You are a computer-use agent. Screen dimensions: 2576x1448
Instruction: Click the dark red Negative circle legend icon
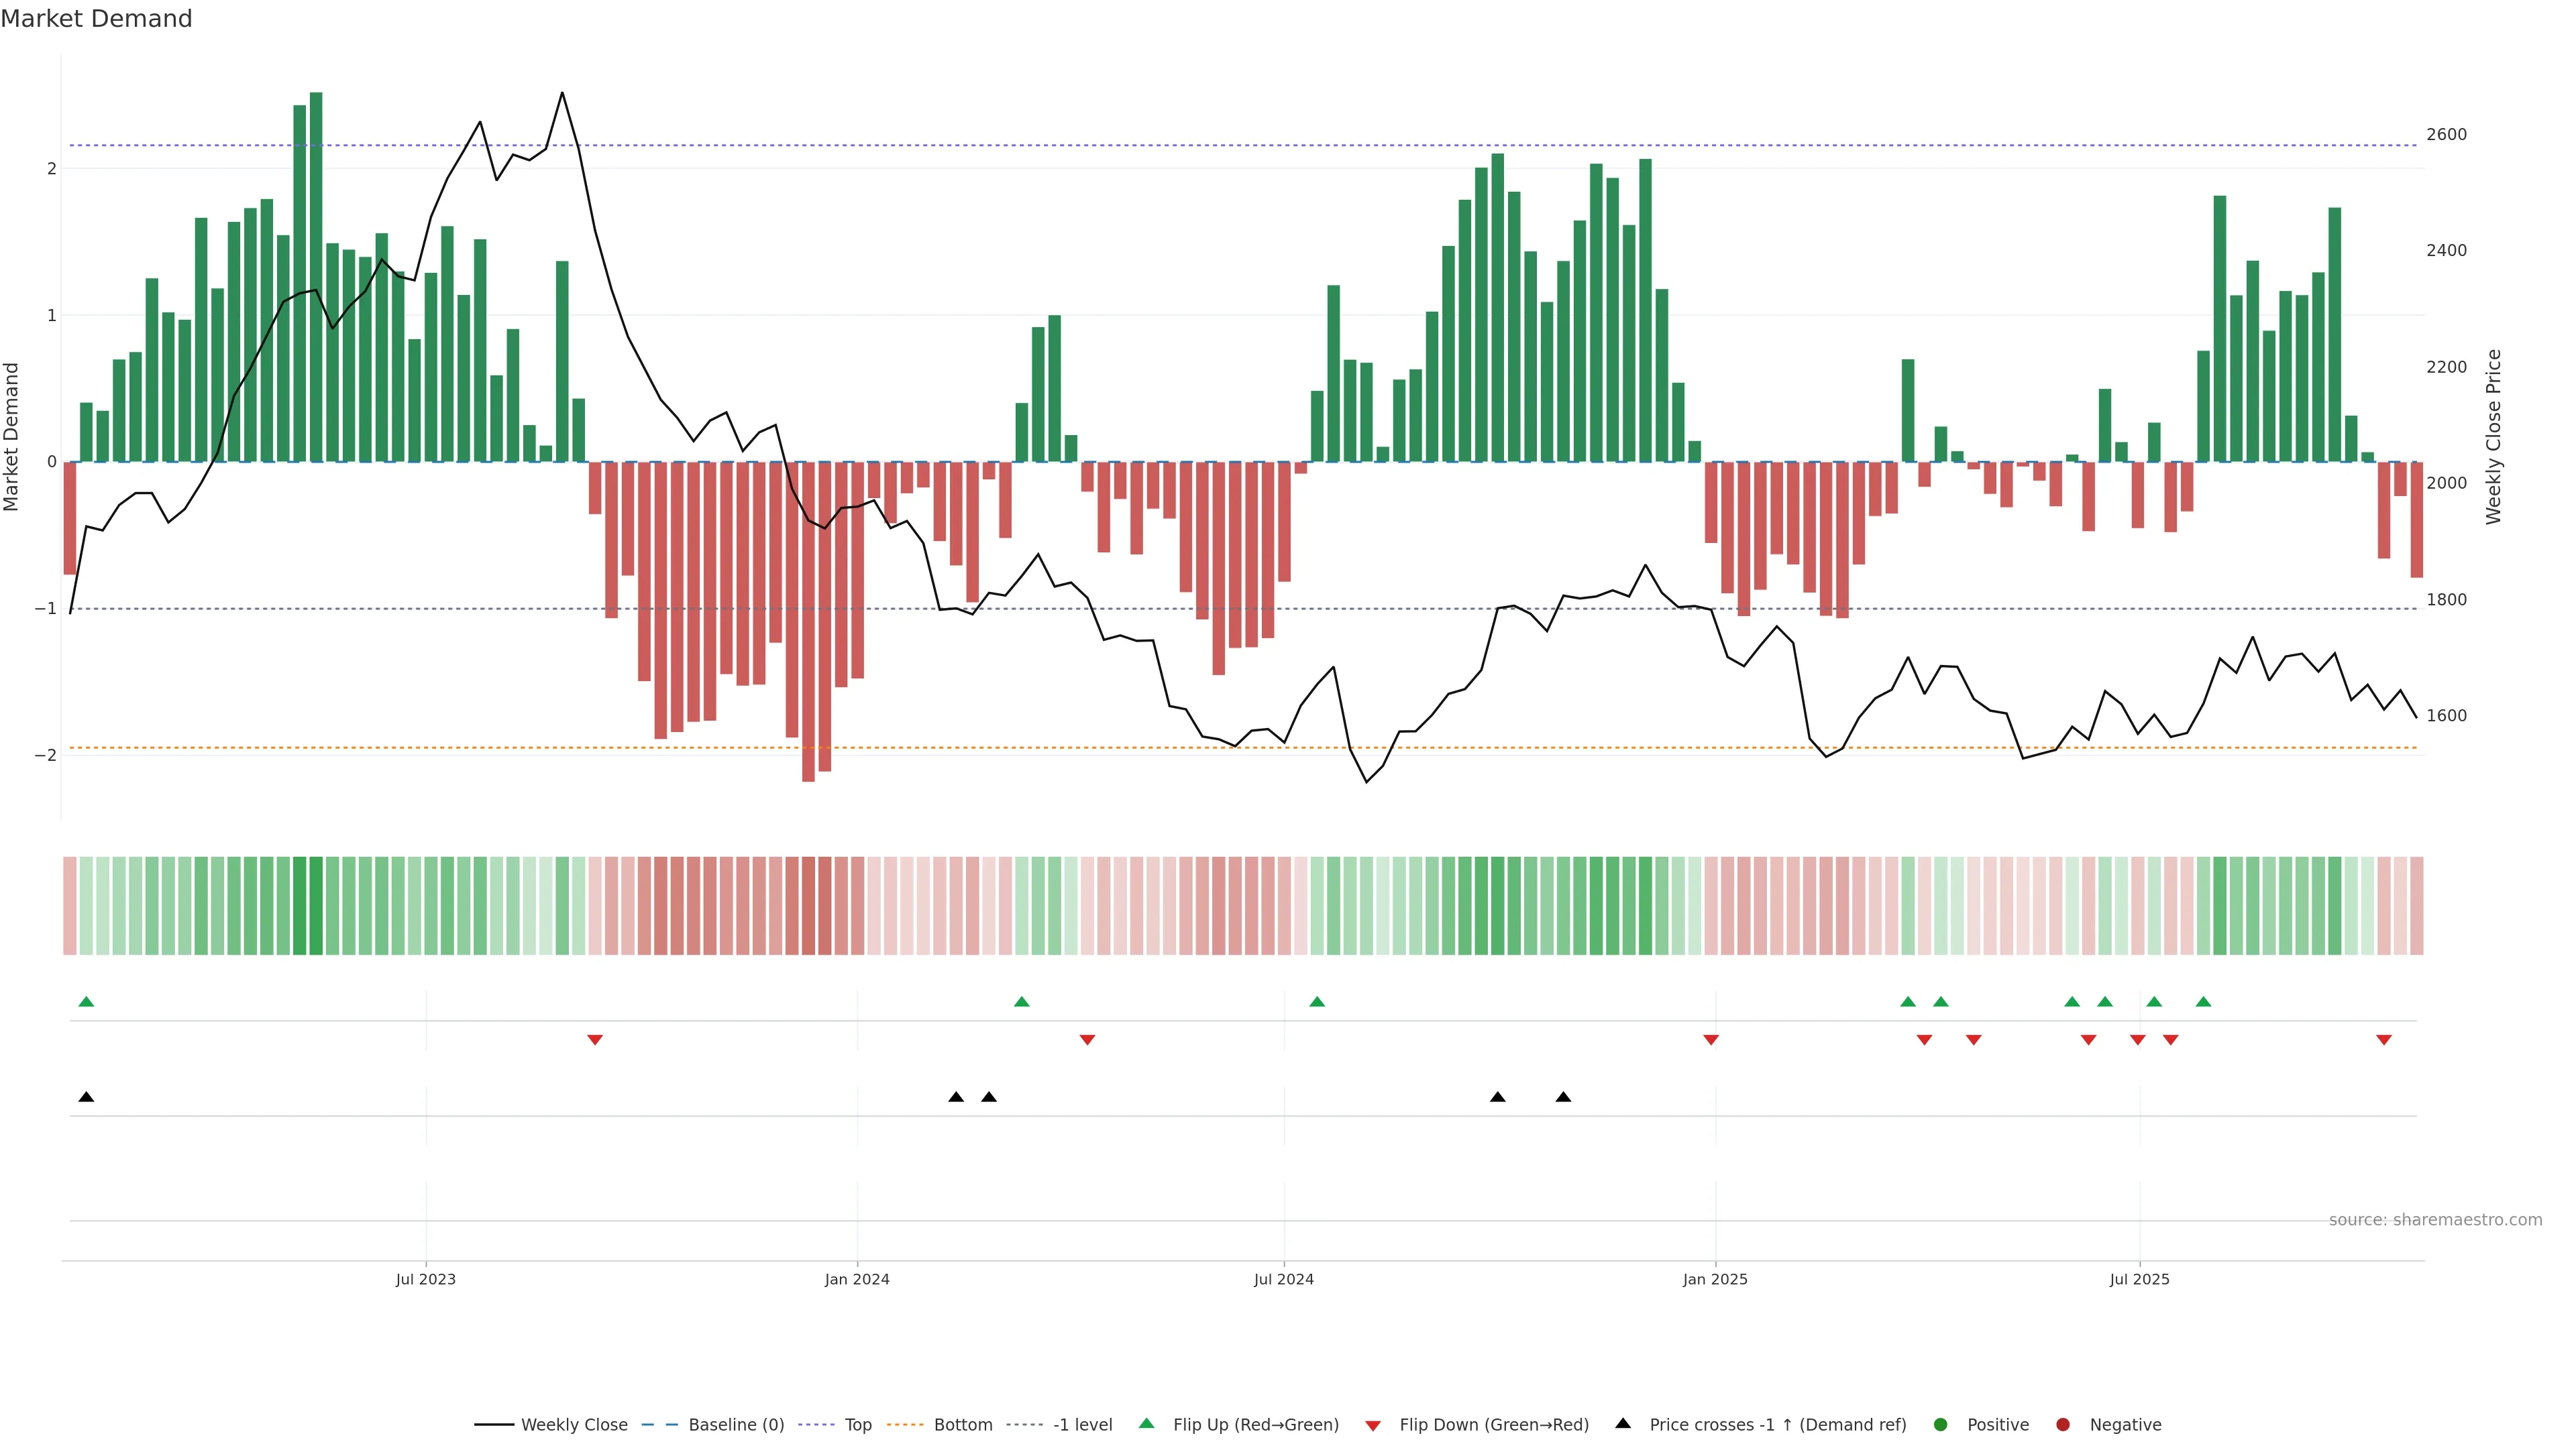point(2062,1424)
